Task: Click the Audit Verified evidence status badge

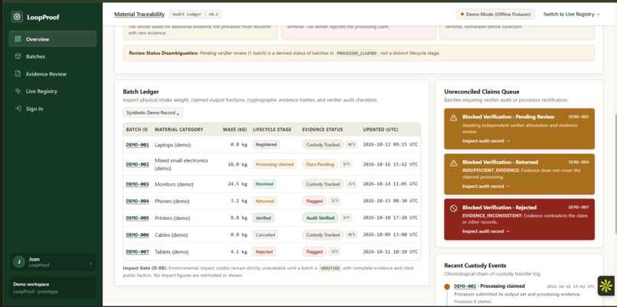Action: (x=320, y=218)
